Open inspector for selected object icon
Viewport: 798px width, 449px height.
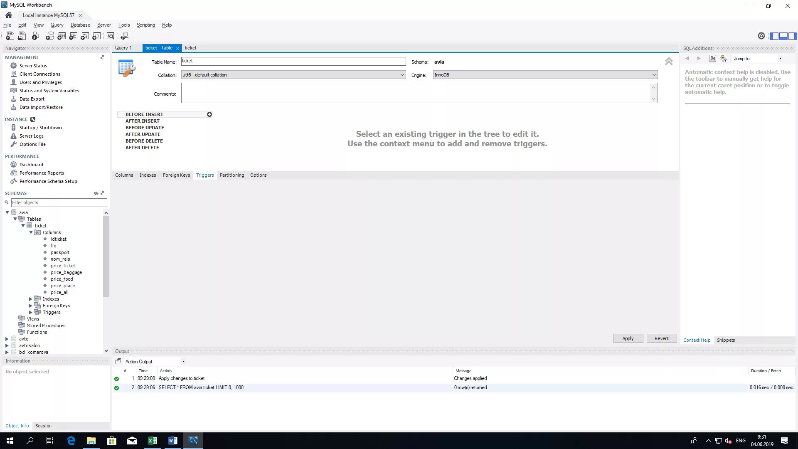click(x=36, y=36)
